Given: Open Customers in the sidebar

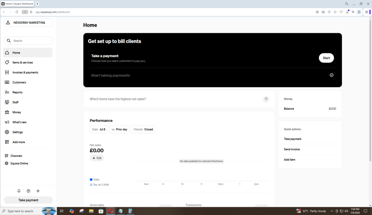Looking at the screenshot, I should pyautogui.click(x=28, y=82).
